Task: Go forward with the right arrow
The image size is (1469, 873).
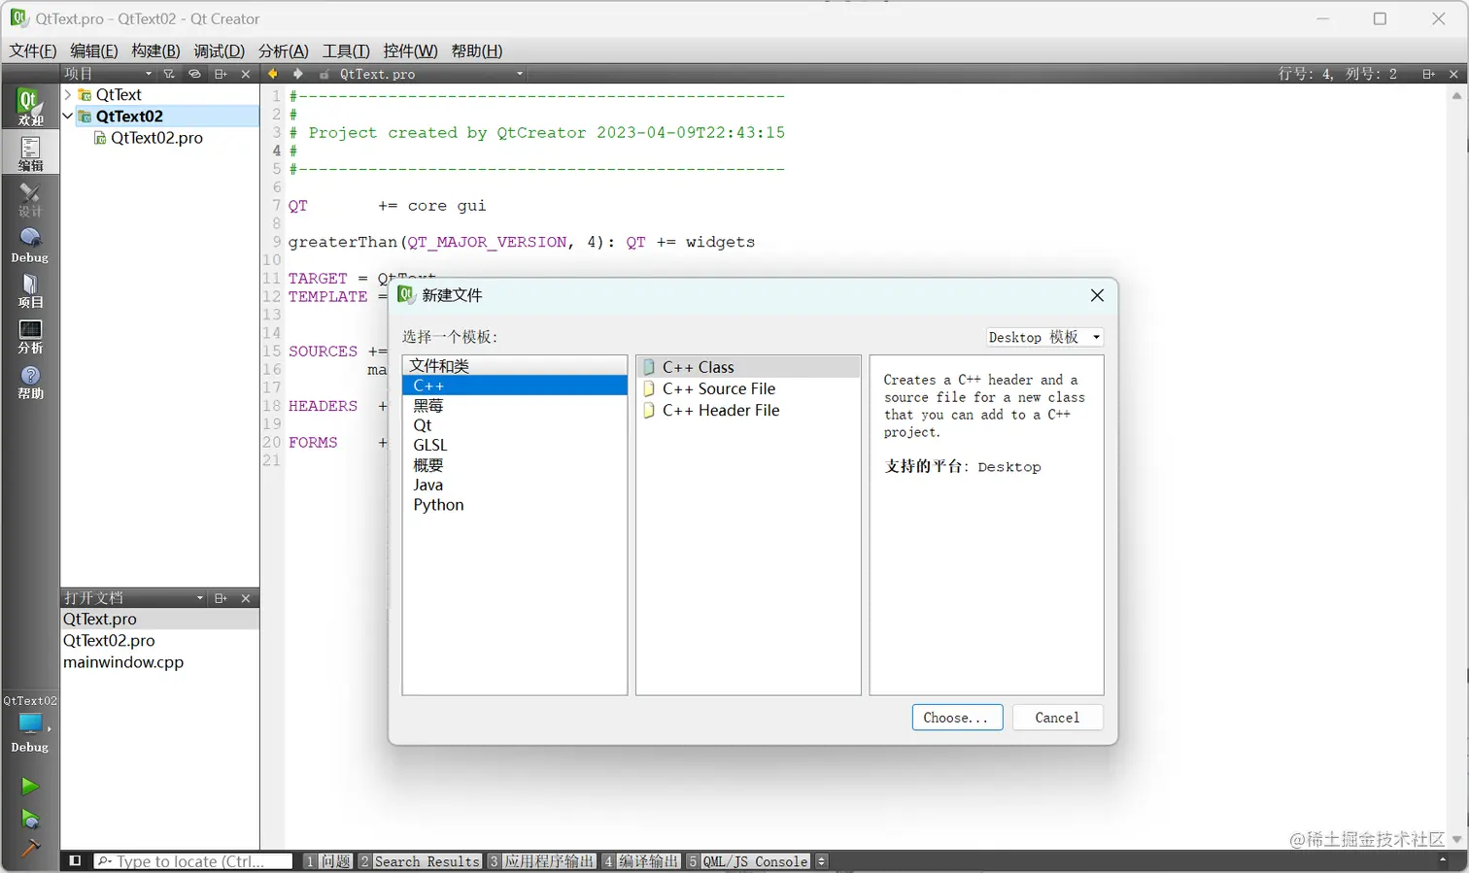Action: point(298,74)
